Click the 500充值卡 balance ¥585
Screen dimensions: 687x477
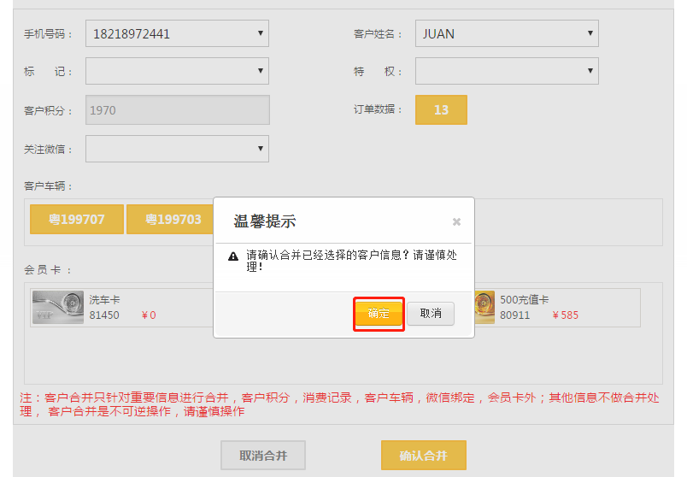pos(565,315)
